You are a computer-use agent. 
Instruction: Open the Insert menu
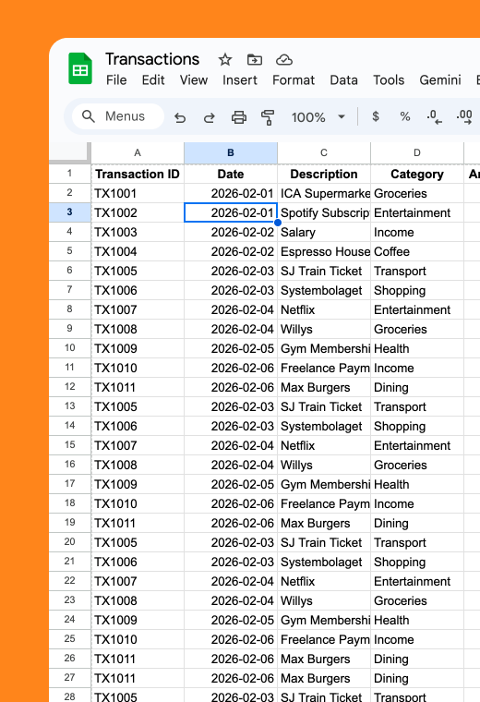click(x=240, y=80)
